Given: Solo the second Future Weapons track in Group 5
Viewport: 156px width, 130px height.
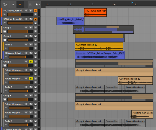Looking at the screenshot, I should point(31,79).
